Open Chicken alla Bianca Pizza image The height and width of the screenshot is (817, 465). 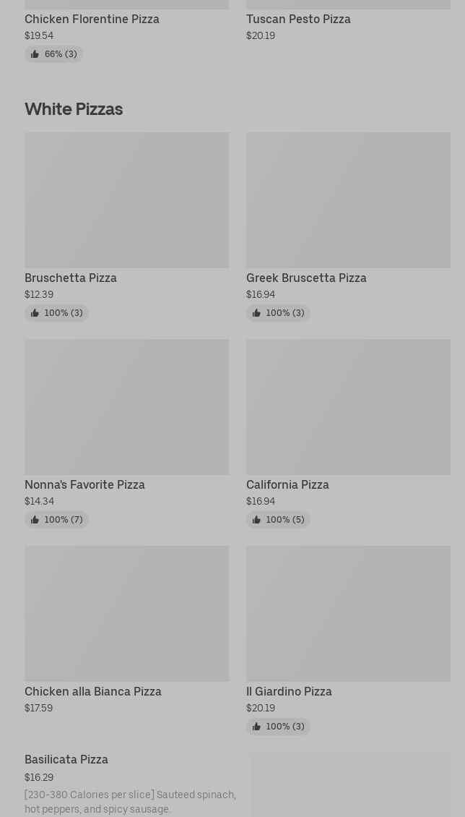point(126,613)
